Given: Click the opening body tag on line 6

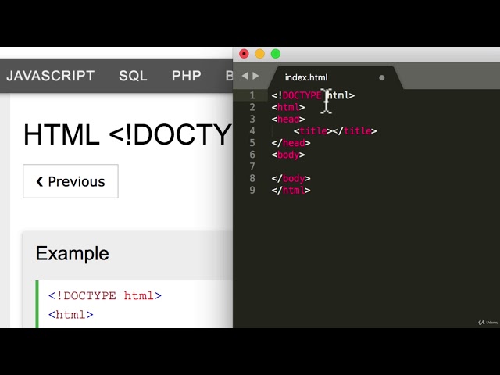Looking at the screenshot, I should (288, 155).
